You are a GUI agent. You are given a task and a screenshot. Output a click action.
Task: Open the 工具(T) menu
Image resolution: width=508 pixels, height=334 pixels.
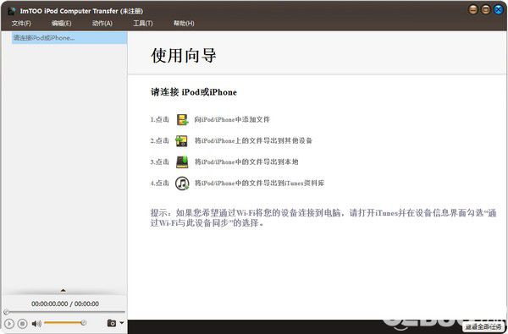click(x=143, y=24)
